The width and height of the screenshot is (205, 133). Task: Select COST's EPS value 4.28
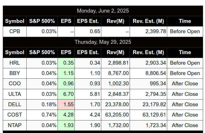tap(66, 115)
